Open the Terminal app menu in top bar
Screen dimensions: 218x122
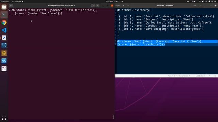18,1
